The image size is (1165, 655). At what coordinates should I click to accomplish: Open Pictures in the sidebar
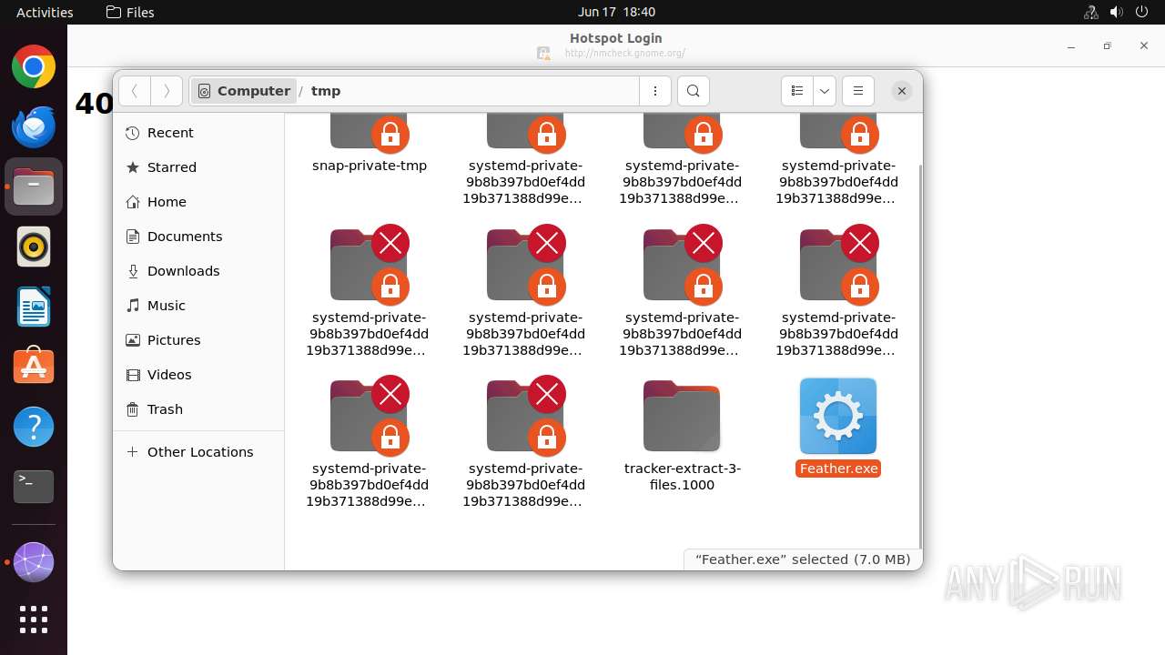coord(198,340)
